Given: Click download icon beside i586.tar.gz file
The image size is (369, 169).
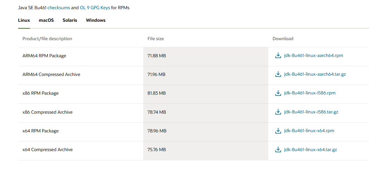Looking at the screenshot, I should click(x=278, y=112).
